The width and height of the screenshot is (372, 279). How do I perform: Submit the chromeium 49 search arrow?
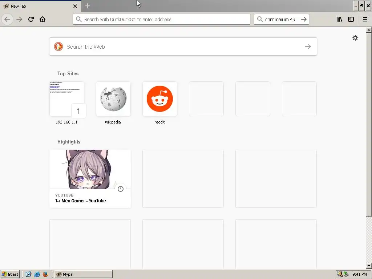(304, 19)
